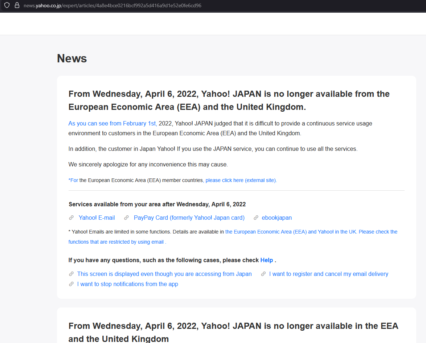Screen dimensions: 426x343
Task: Open 'I want to stop notifications from the app'
Action: 128,284
